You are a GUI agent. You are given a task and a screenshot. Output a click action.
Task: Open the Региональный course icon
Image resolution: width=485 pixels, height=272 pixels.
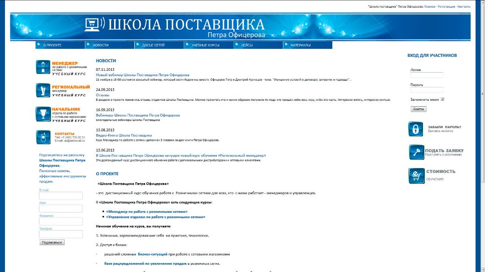[x=43, y=91]
